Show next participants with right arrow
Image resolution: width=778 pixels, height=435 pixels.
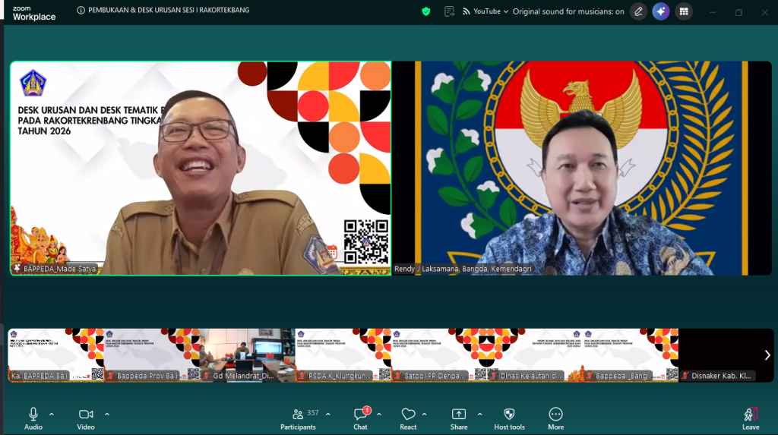point(767,355)
